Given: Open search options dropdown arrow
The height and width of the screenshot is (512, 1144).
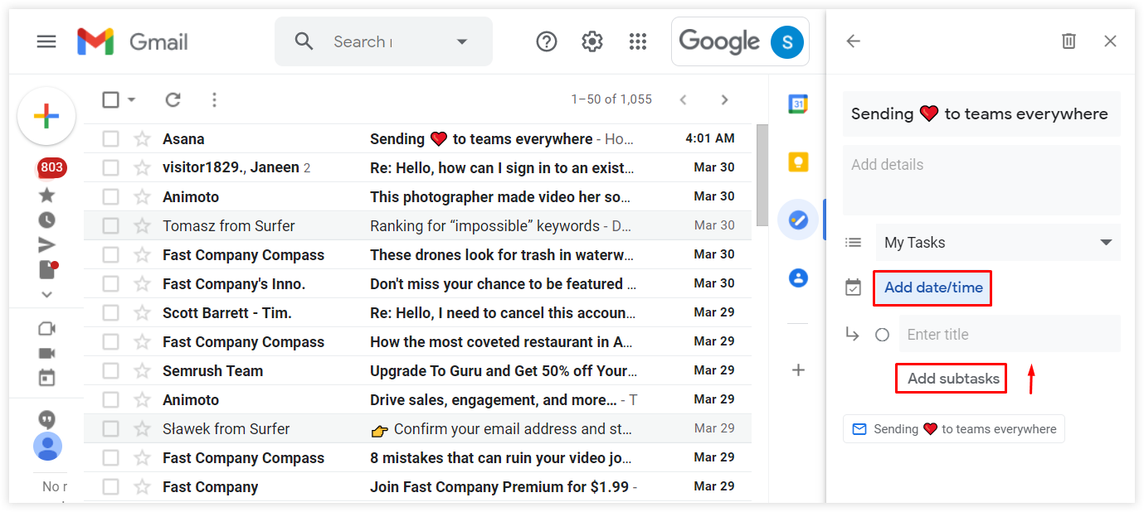Looking at the screenshot, I should (x=462, y=41).
